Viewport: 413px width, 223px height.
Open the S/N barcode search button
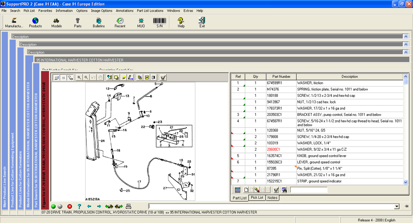[x=159, y=23]
